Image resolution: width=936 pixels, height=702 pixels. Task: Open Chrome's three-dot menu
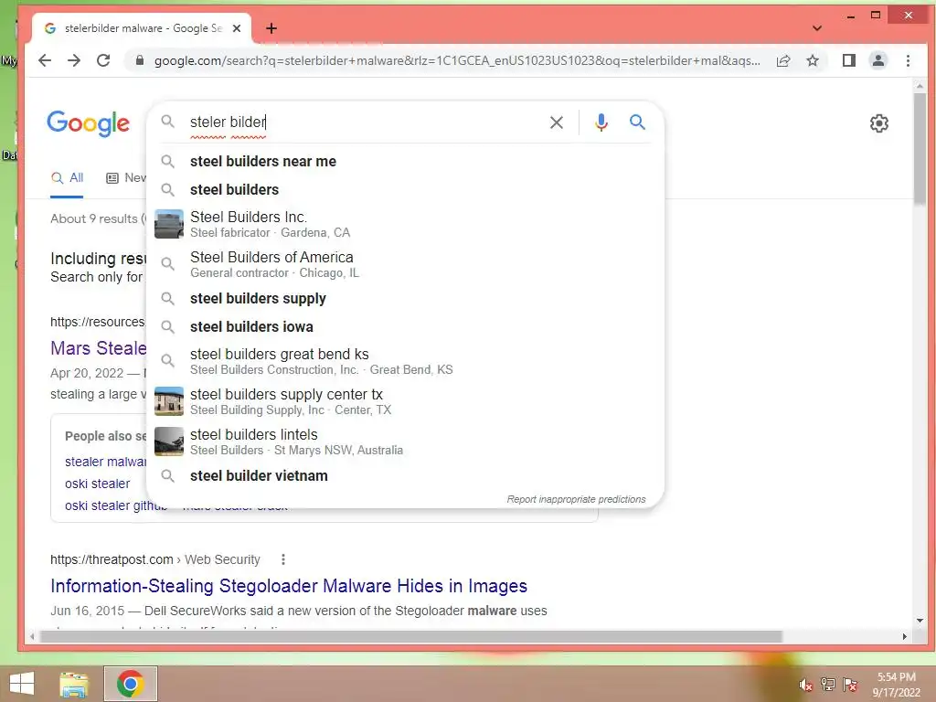908,60
